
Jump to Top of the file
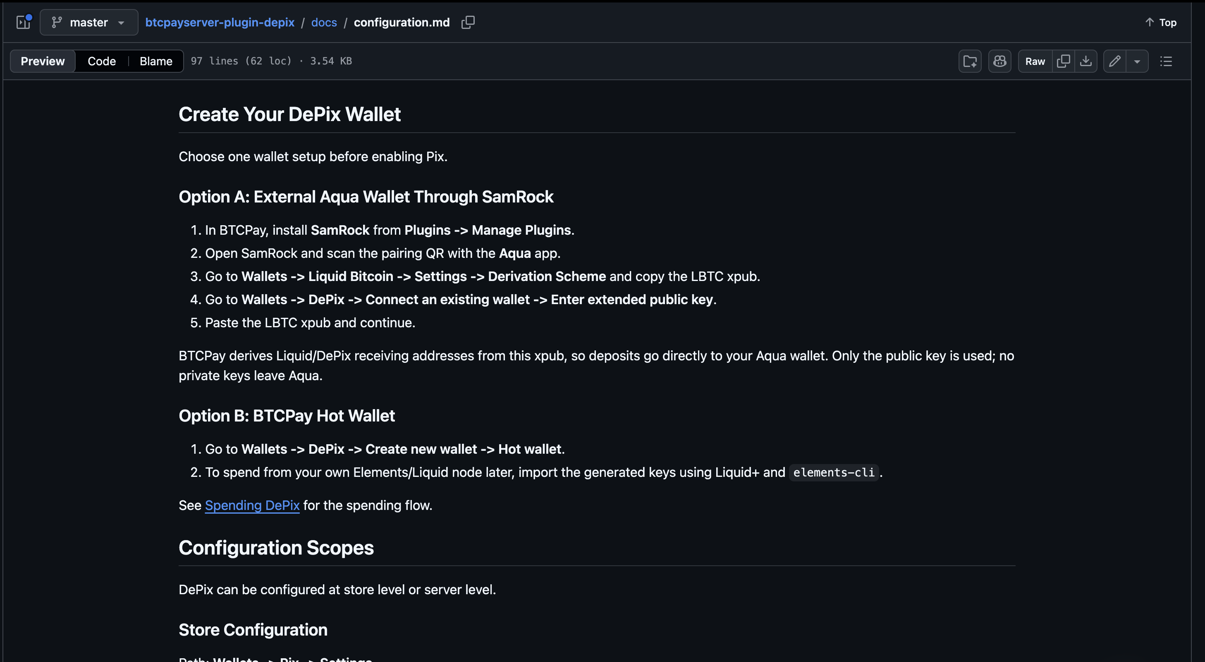click(1161, 22)
